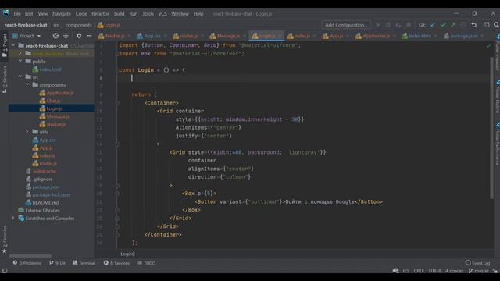Viewport: 500px width, 281px height.
Task: Open the Structure tool window strip
Action: (x=5, y=79)
